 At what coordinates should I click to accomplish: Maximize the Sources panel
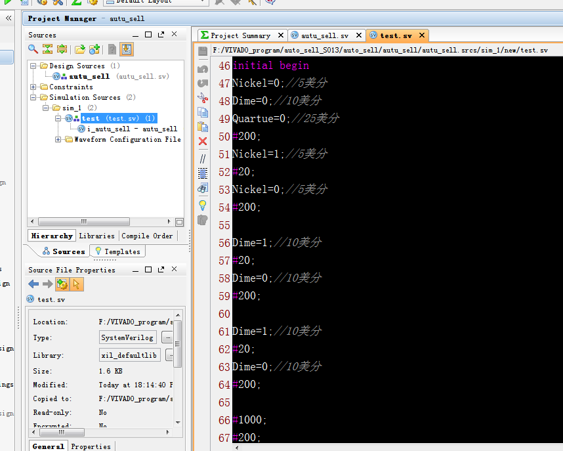click(x=148, y=35)
